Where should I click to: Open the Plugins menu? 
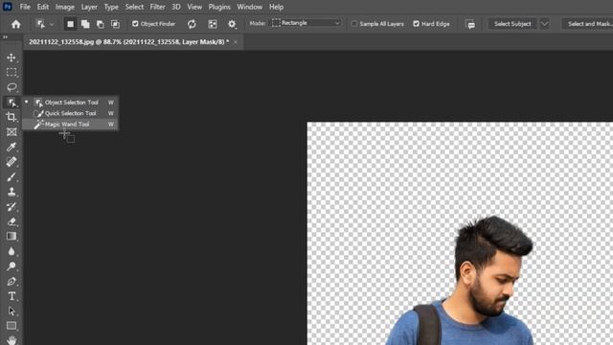pyautogui.click(x=219, y=7)
